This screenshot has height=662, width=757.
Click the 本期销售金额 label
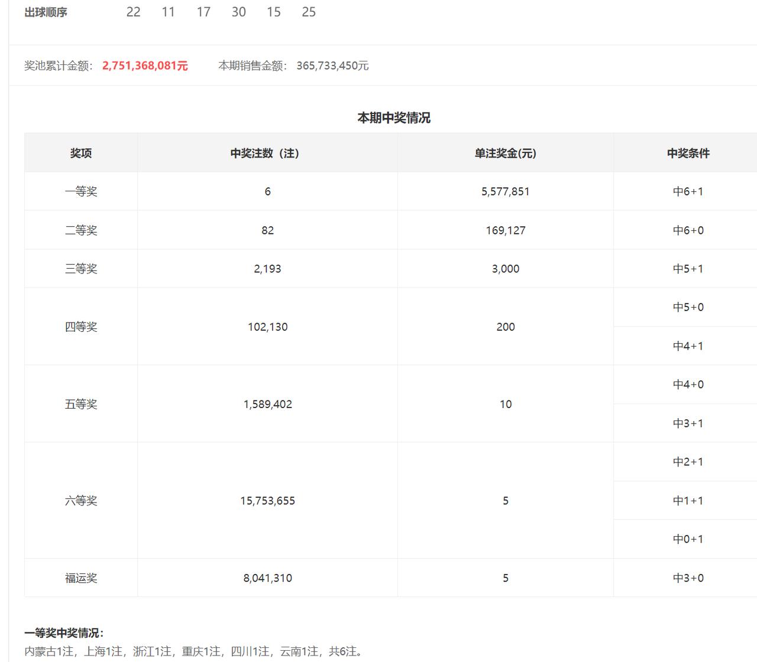click(253, 66)
